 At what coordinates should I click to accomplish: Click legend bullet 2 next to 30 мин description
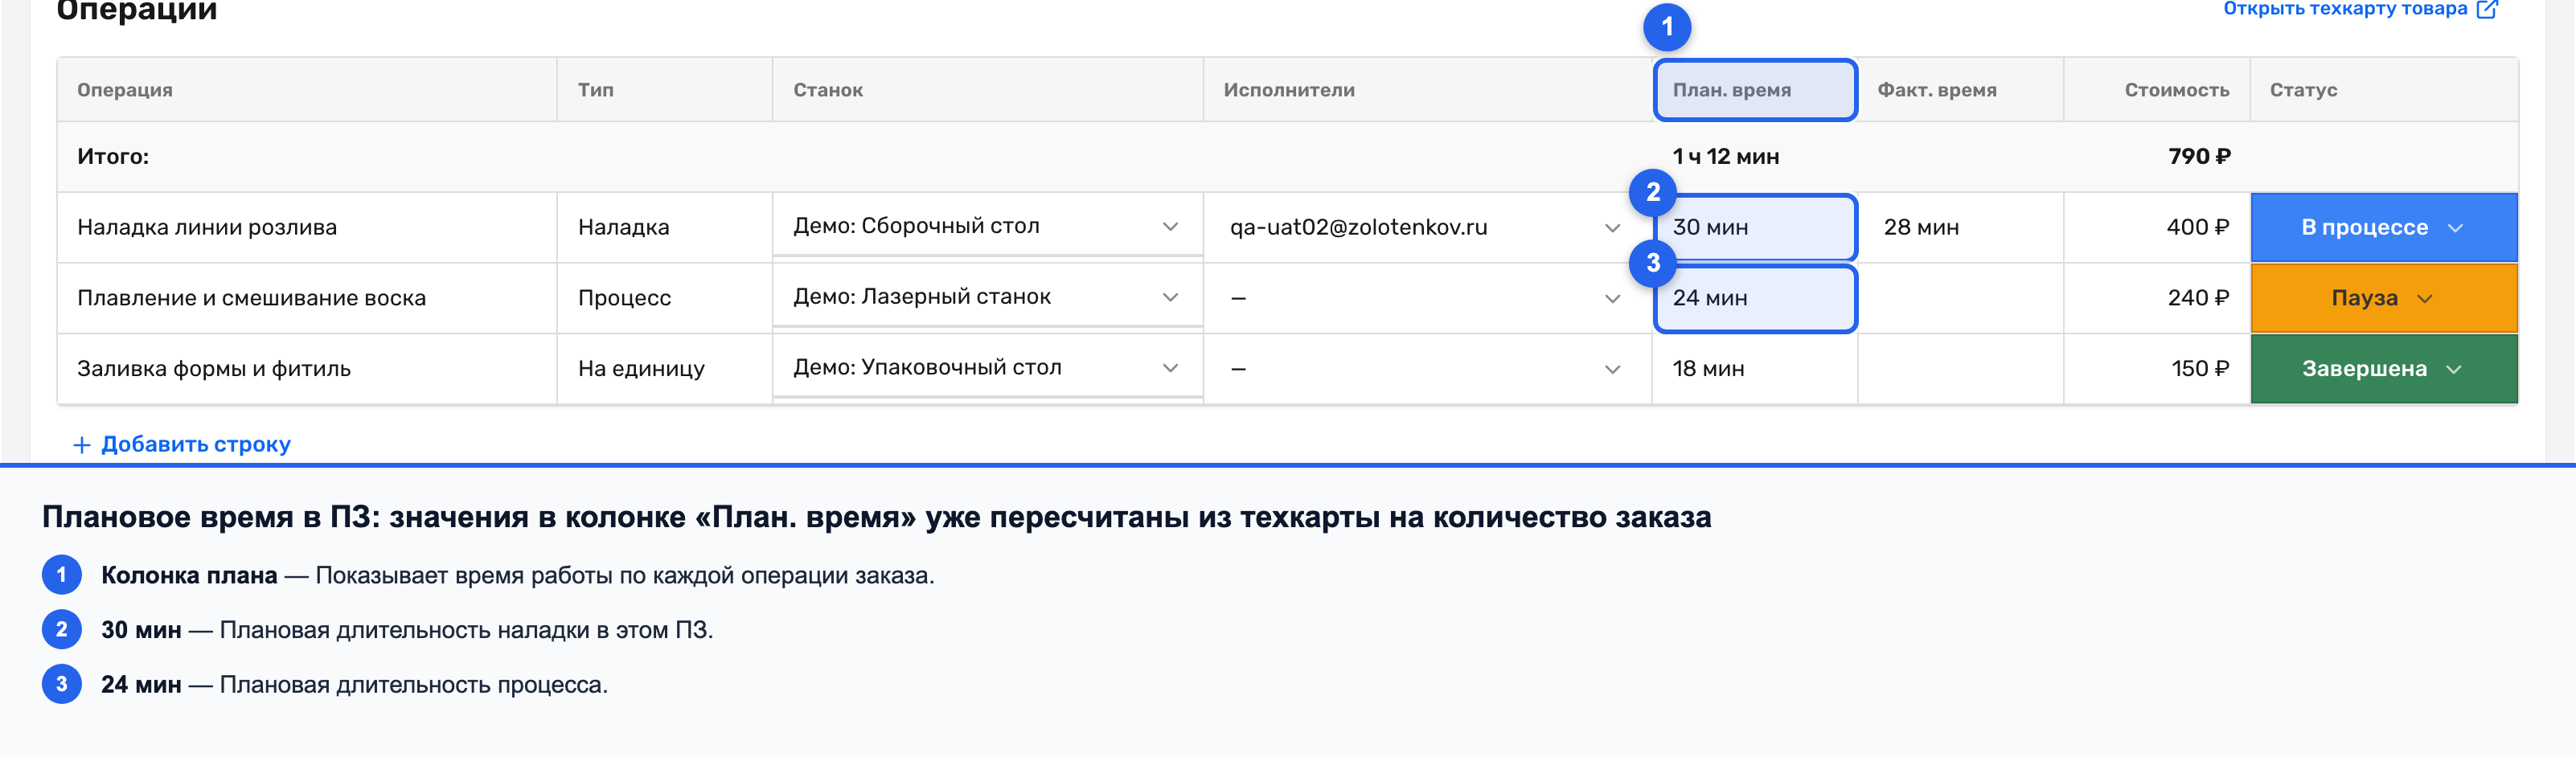pyautogui.click(x=62, y=630)
